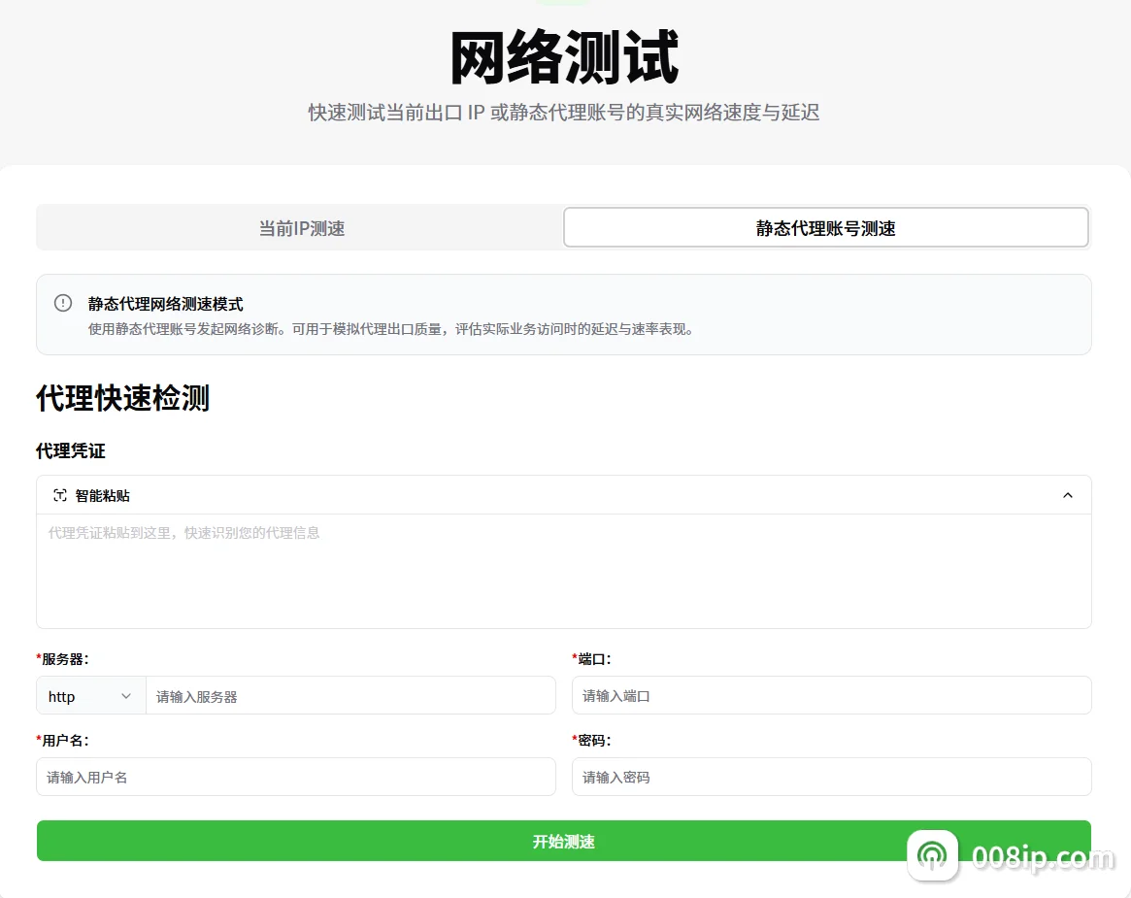Screen dimensions: 1131x898
Task: Collapse the 智能粘贴 panel with the chevron
Action: (x=1068, y=495)
